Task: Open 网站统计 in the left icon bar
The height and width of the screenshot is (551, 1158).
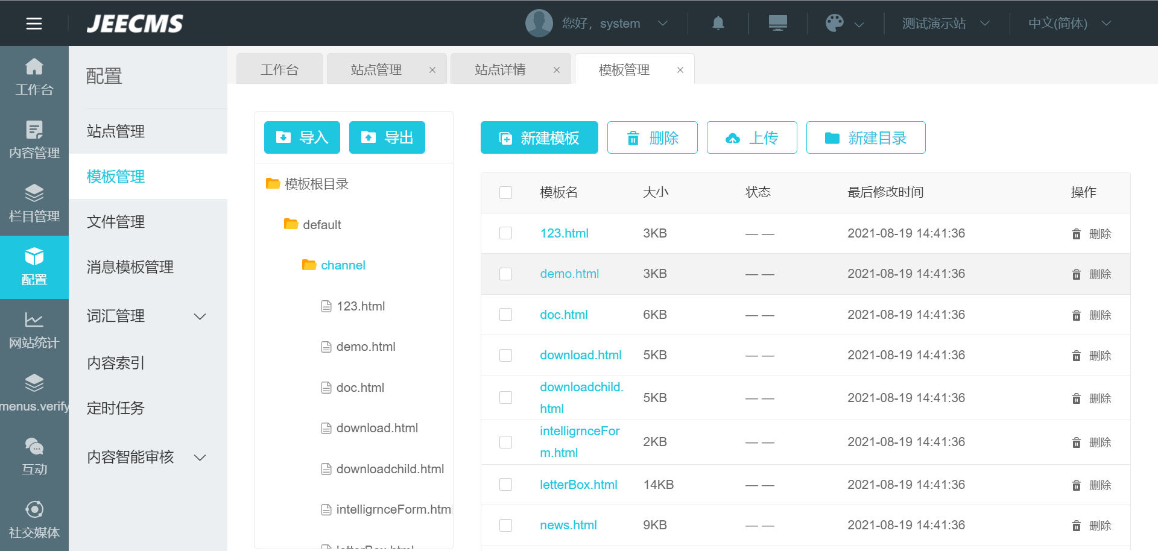Action: [34, 330]
